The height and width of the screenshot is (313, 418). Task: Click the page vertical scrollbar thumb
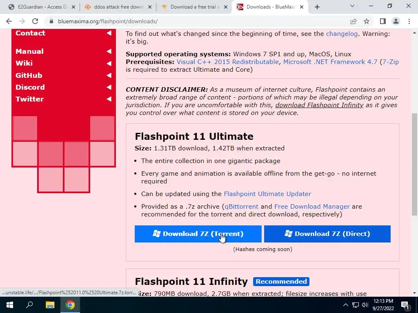(414, 164)
